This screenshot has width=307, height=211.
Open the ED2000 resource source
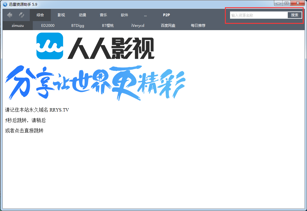47,26
